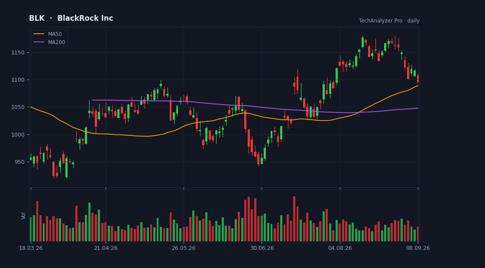Click the Vol axis label
485x268 pixels.
pos(23,216)
